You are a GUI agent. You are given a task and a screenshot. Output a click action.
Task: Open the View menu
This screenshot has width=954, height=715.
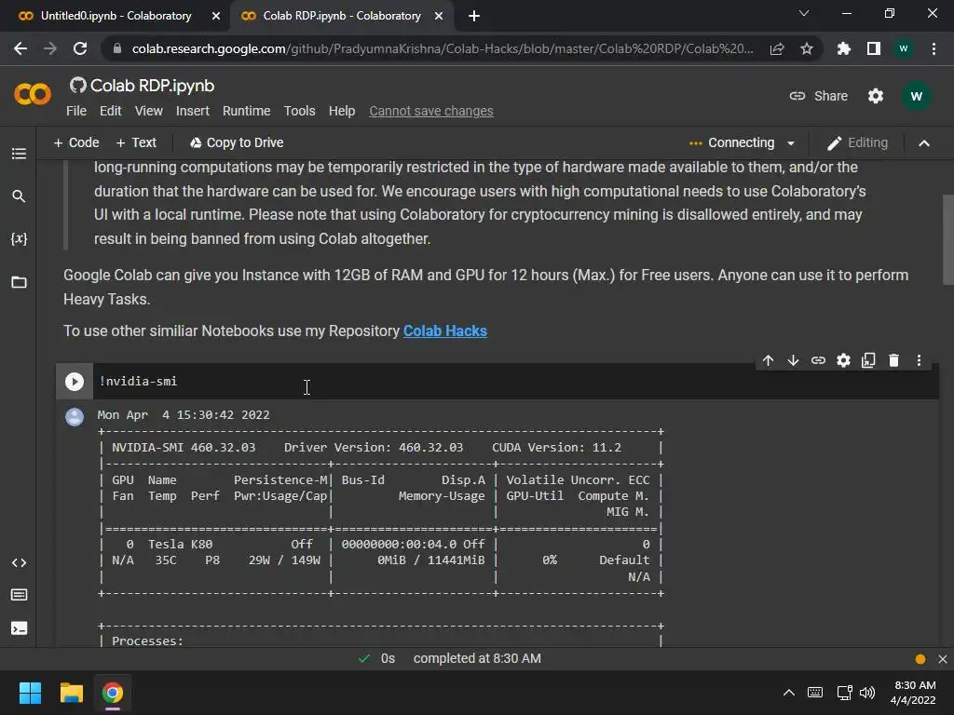(148, 112)
